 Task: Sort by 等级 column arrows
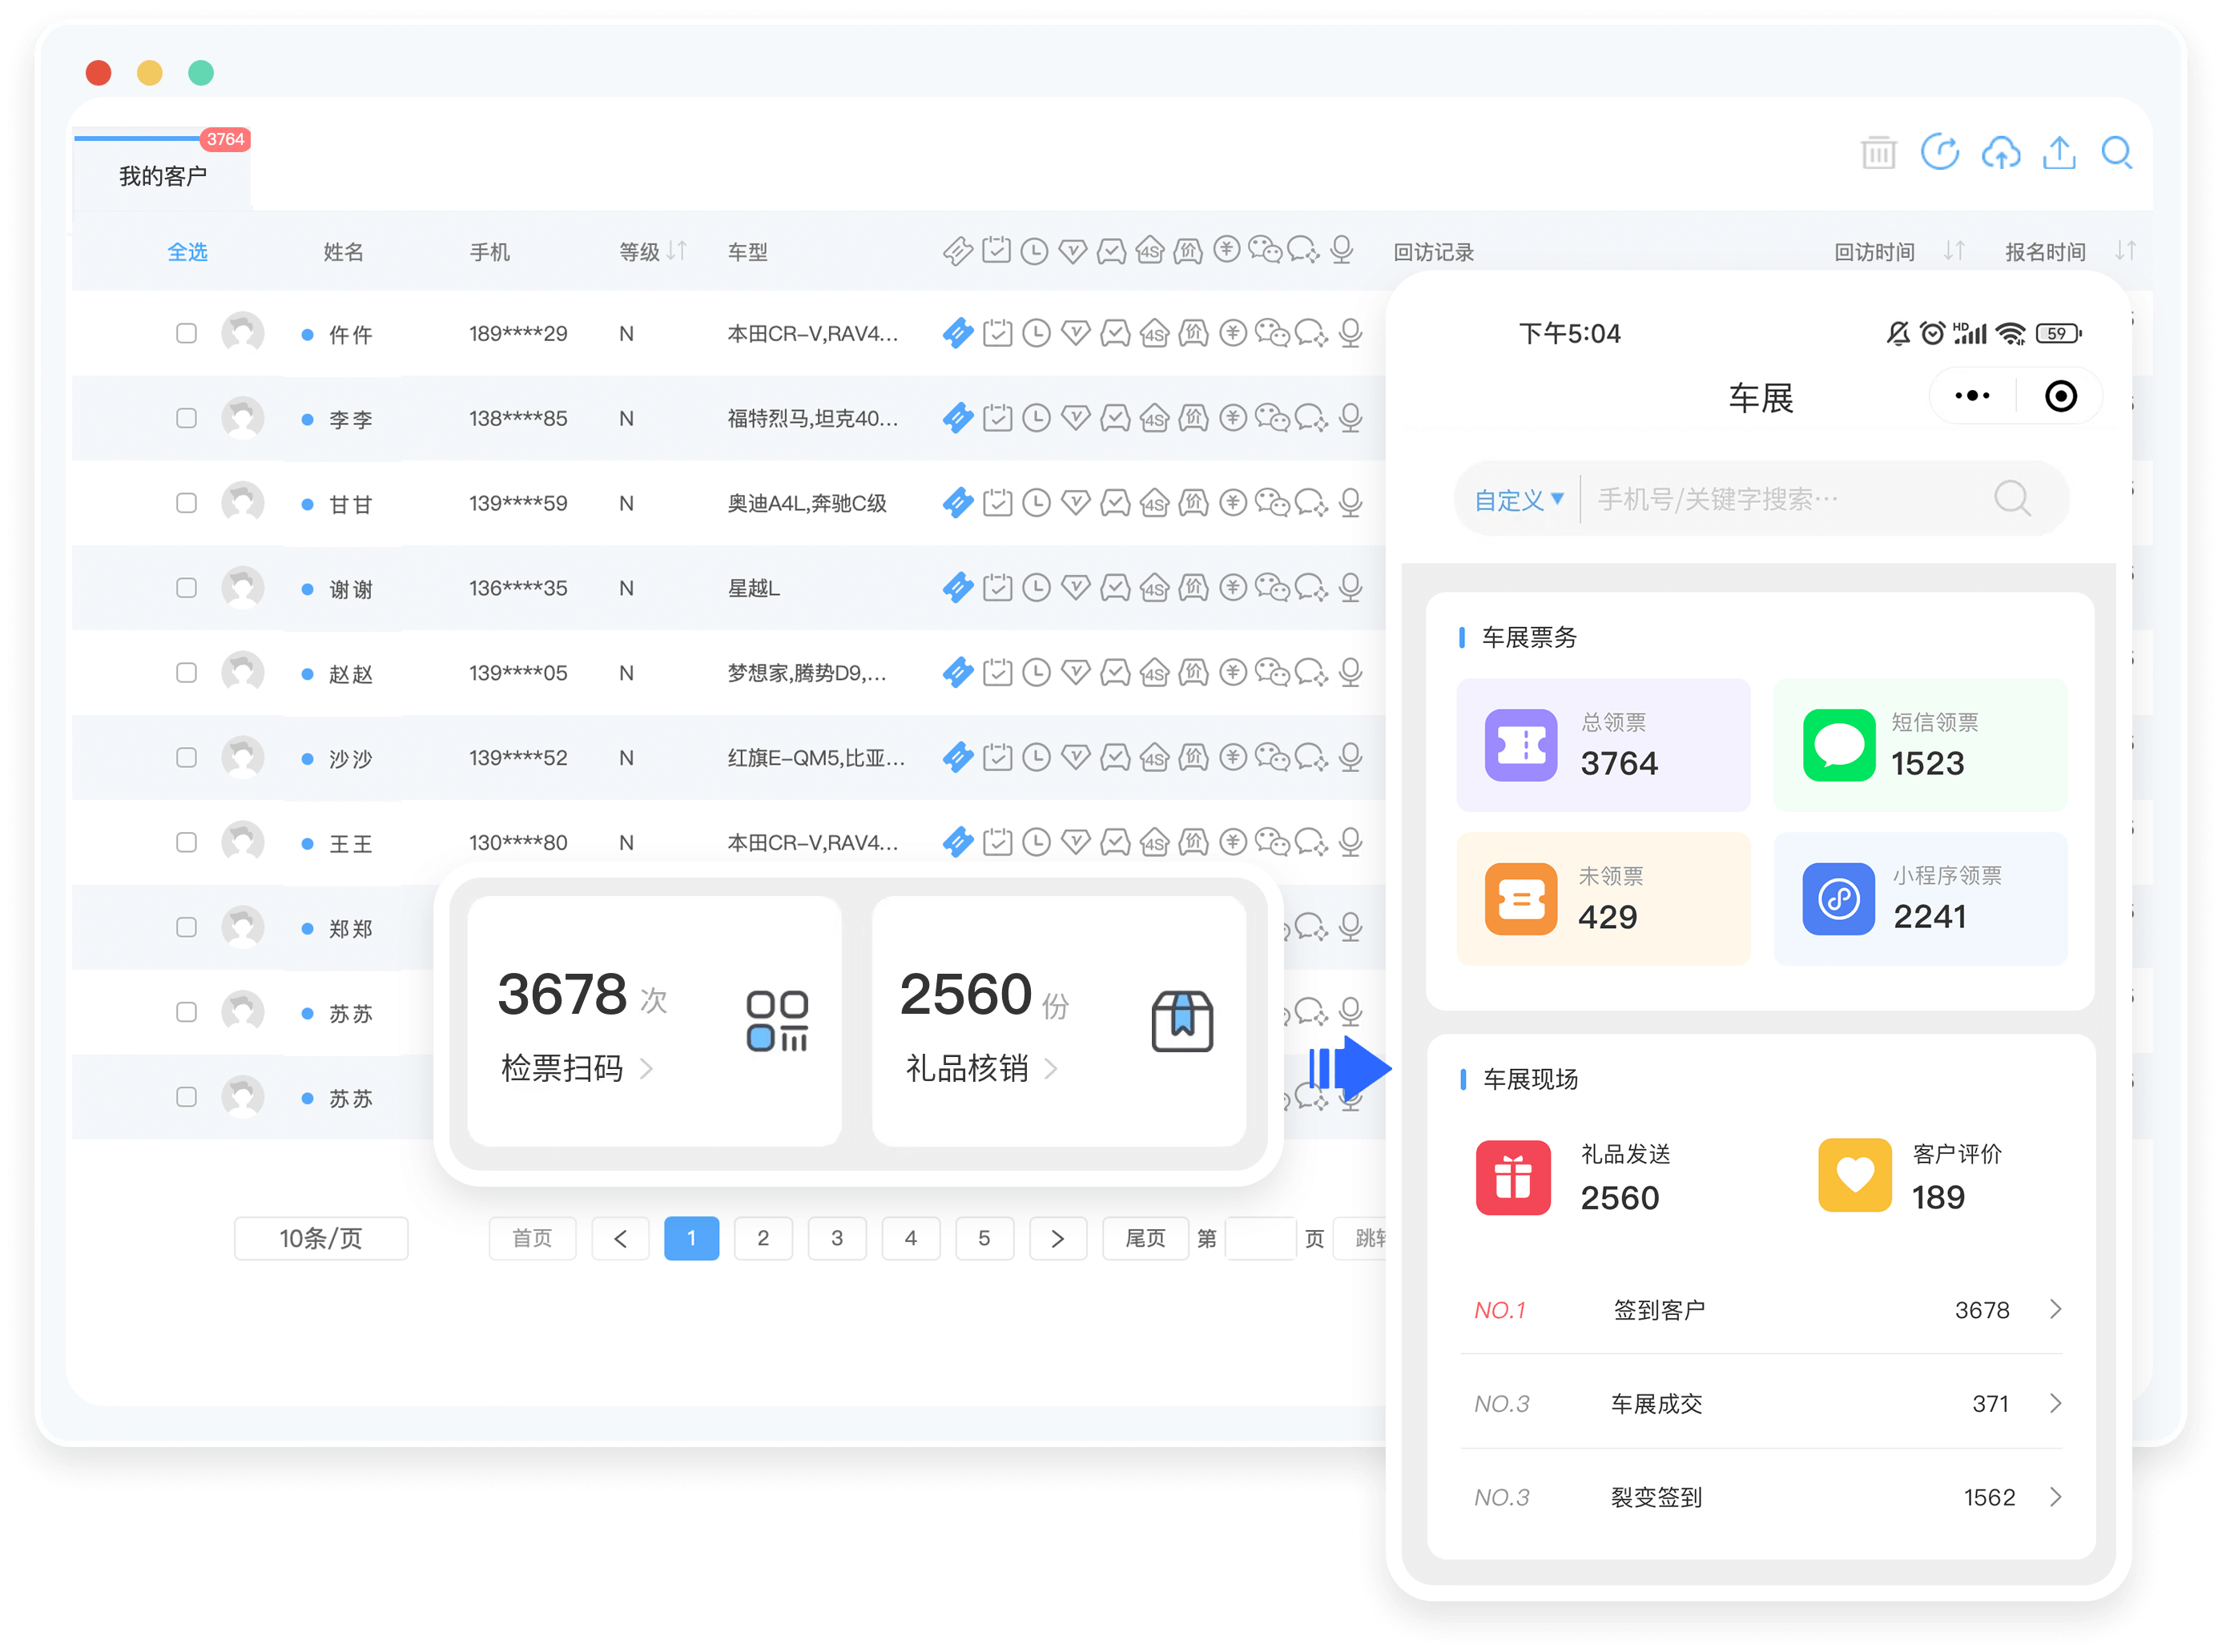point(677,251)
